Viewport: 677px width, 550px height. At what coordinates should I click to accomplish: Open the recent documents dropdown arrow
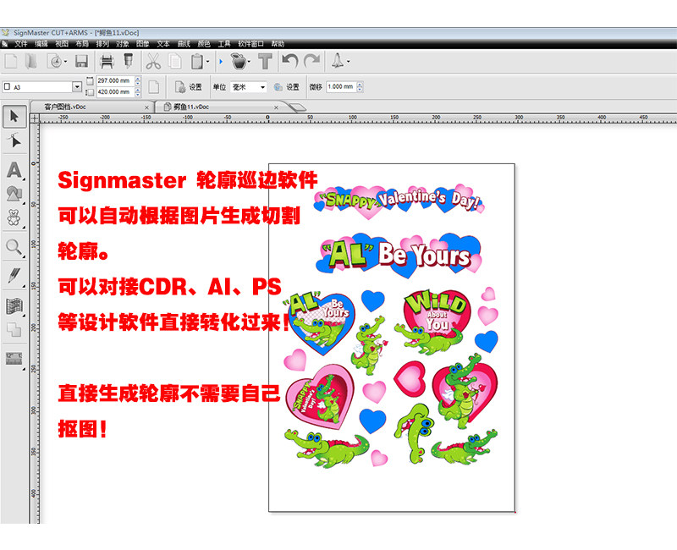point(66,62)
